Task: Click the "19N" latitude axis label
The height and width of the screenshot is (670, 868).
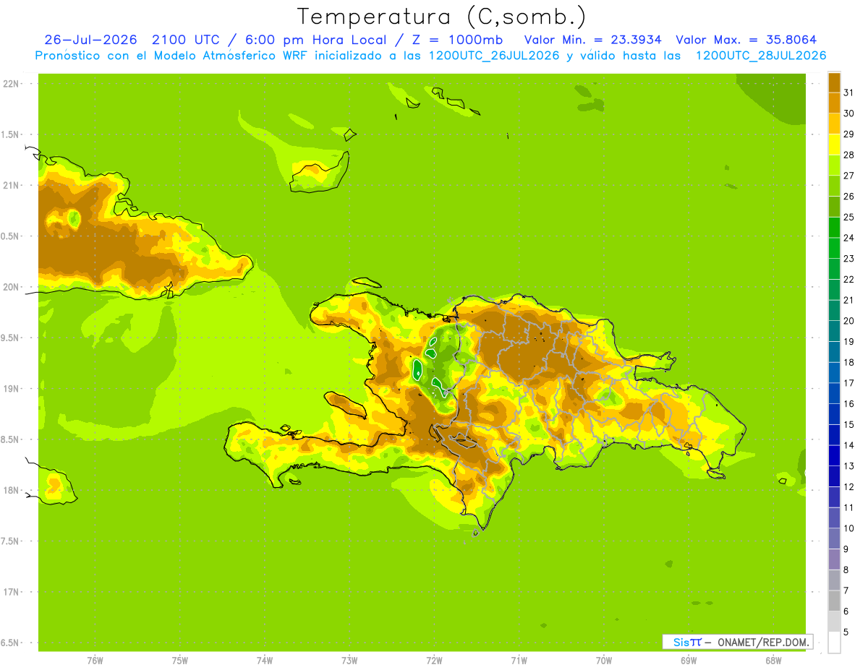Action: pos(11,389)
